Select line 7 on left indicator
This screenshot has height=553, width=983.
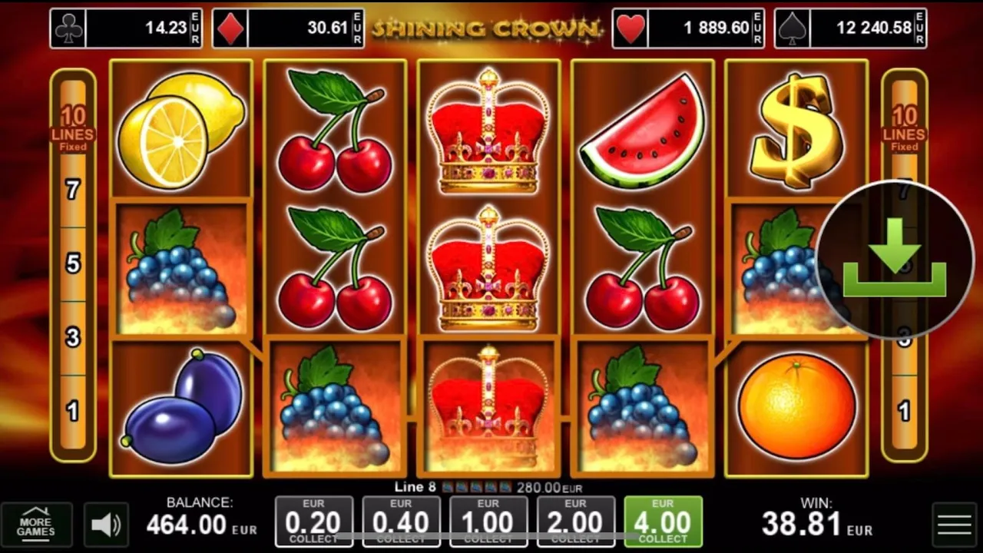[x=73, y=189]
